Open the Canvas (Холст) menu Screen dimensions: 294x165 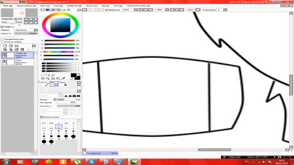(x=45, y=6)
